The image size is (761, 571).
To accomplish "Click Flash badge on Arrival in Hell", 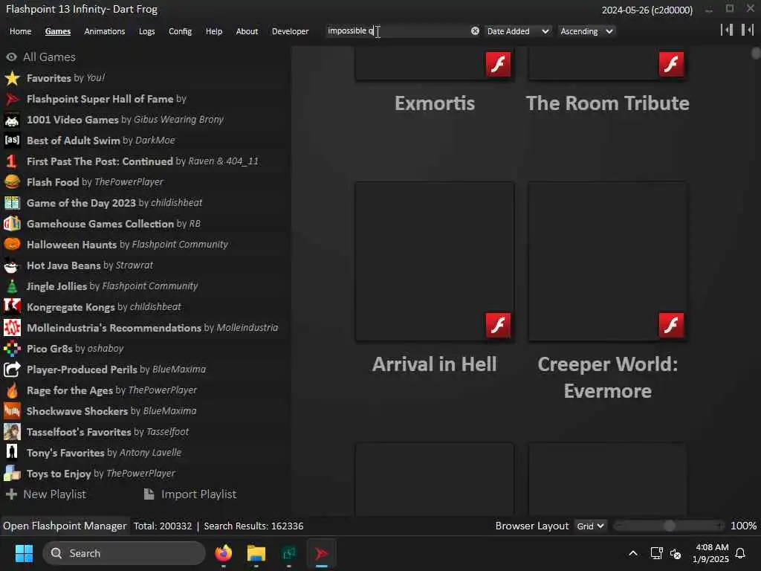I will tap(498, 325).
